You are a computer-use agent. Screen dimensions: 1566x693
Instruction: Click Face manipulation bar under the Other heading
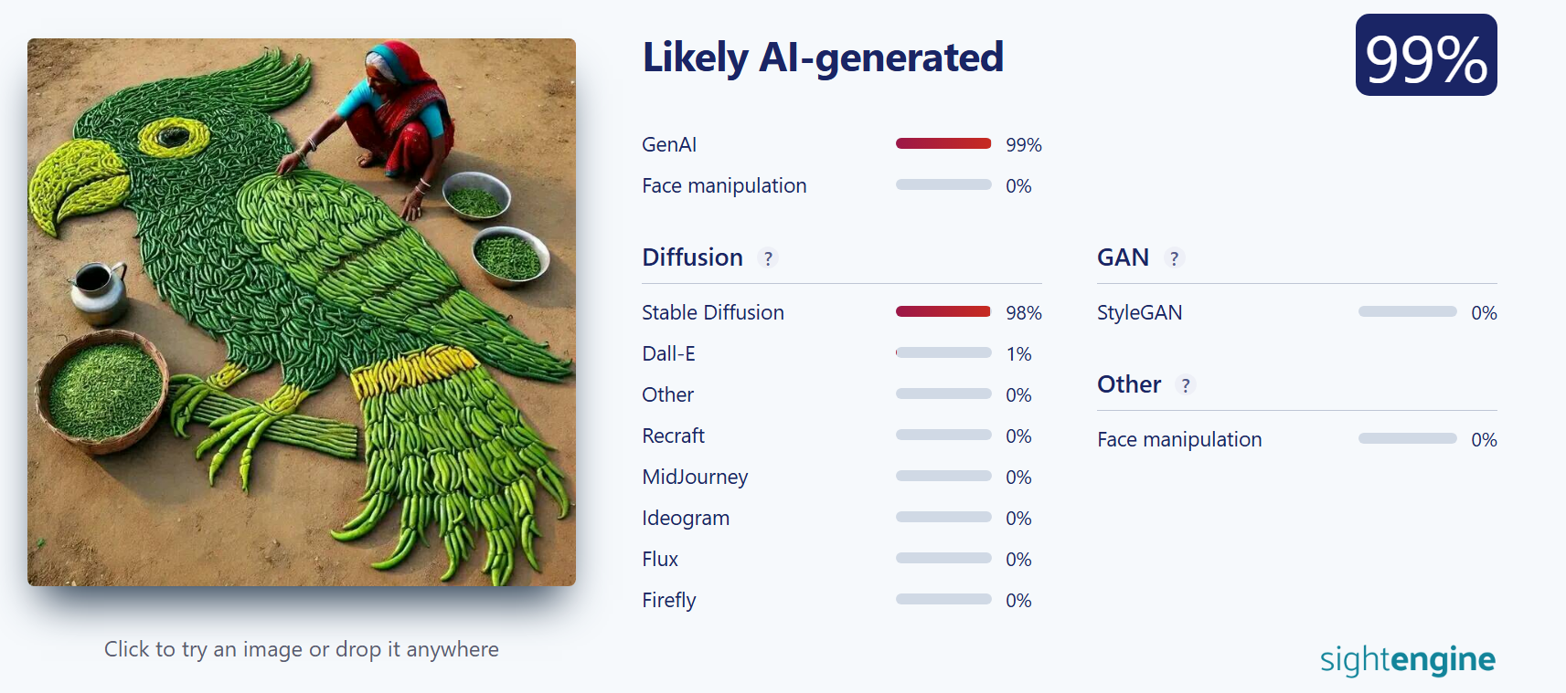pos(1408,438)
